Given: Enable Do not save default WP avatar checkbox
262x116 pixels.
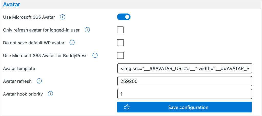Looking at the screenshot, I should pos(120,43).
